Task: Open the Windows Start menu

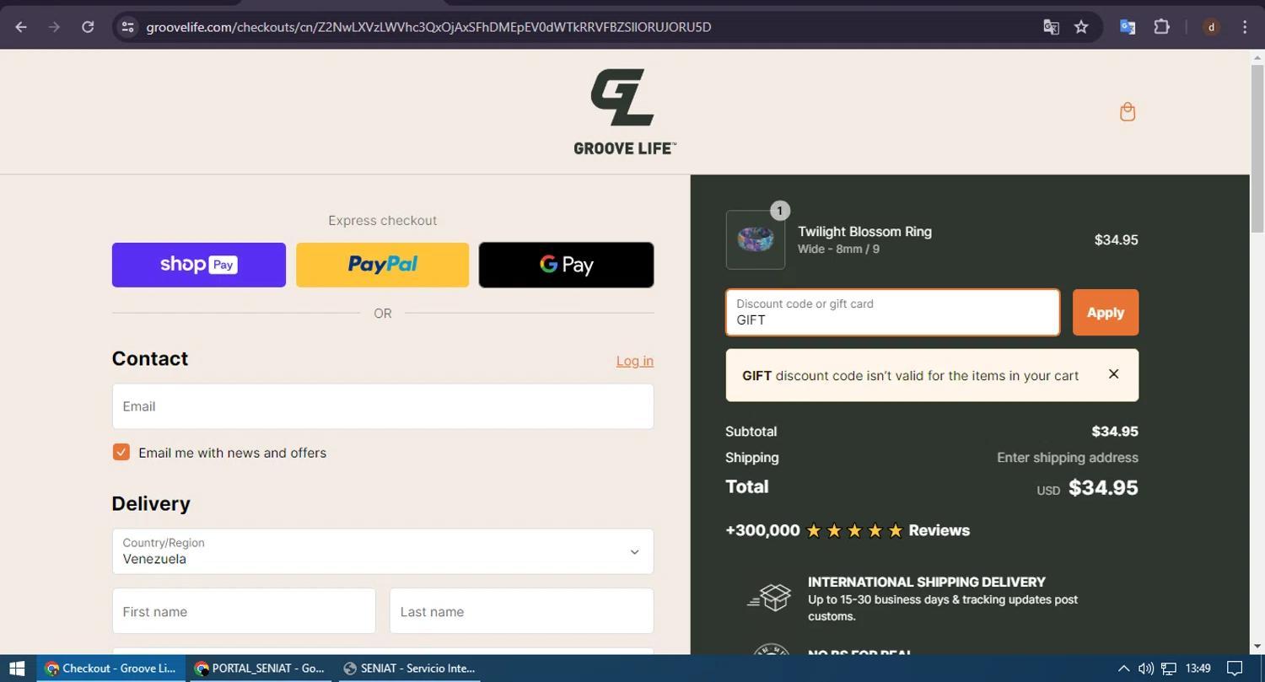Action: click(17, 669)
